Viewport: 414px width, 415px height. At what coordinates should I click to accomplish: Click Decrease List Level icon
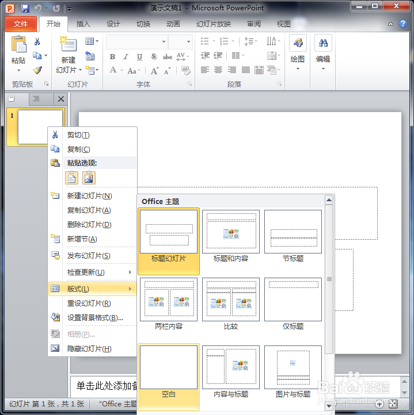click(205, 56)
